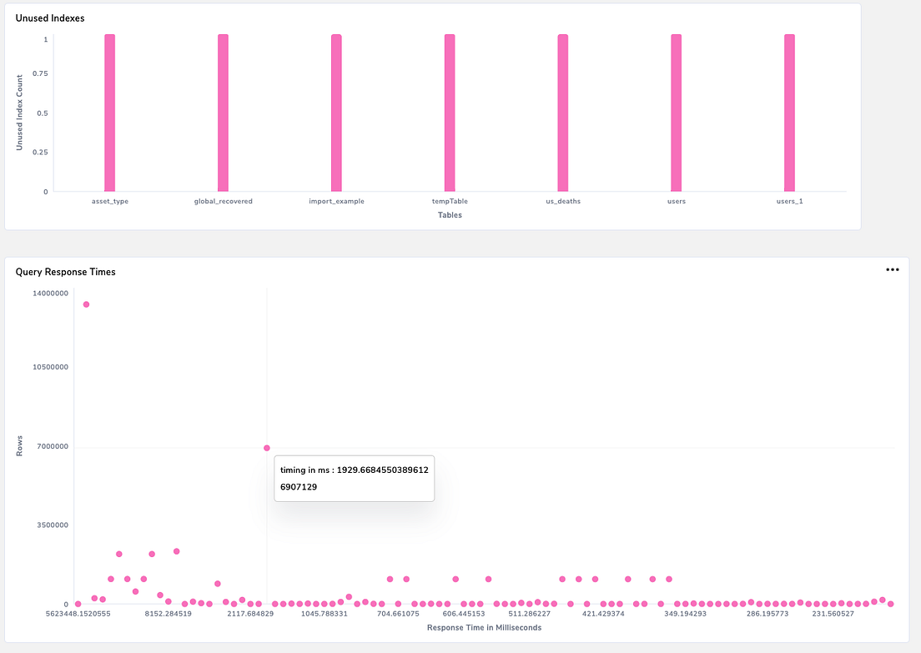Select the scatter point showing 6907129 rows
921x653 pixels.
[x=267, y=447]
